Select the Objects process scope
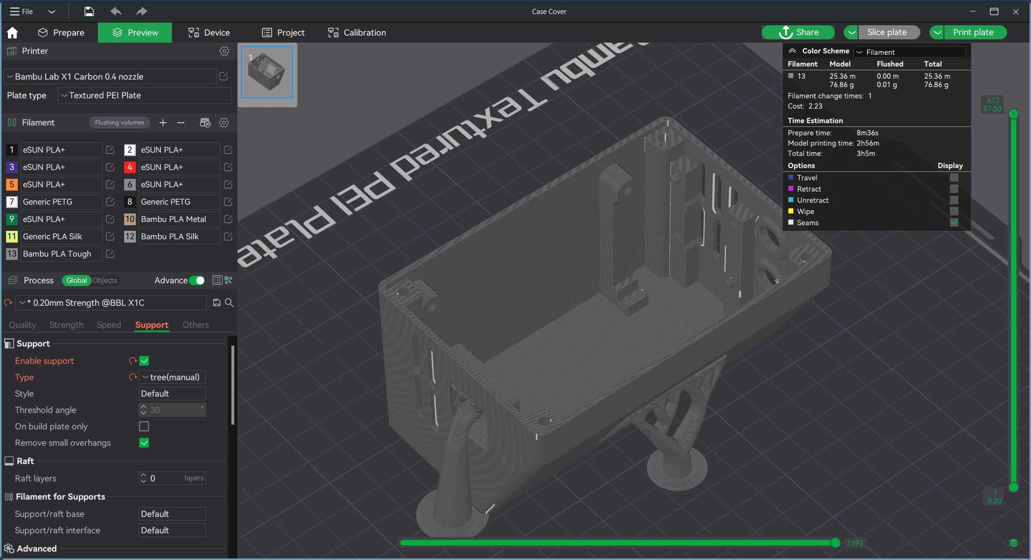Viewport: 1031px width, 560px height. pos(105,280)
